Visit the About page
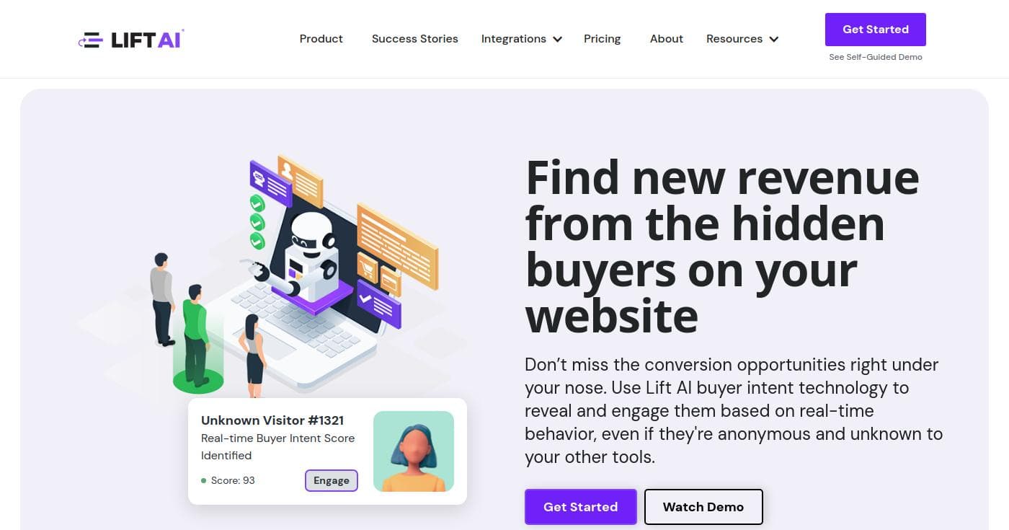1009x530 pixels. [666, 39]
